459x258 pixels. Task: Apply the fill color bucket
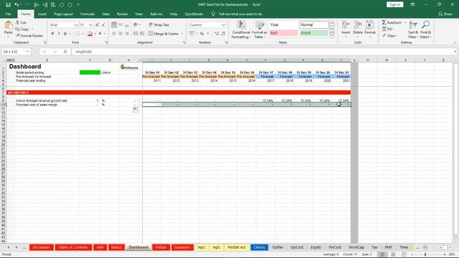click(90, 34)
